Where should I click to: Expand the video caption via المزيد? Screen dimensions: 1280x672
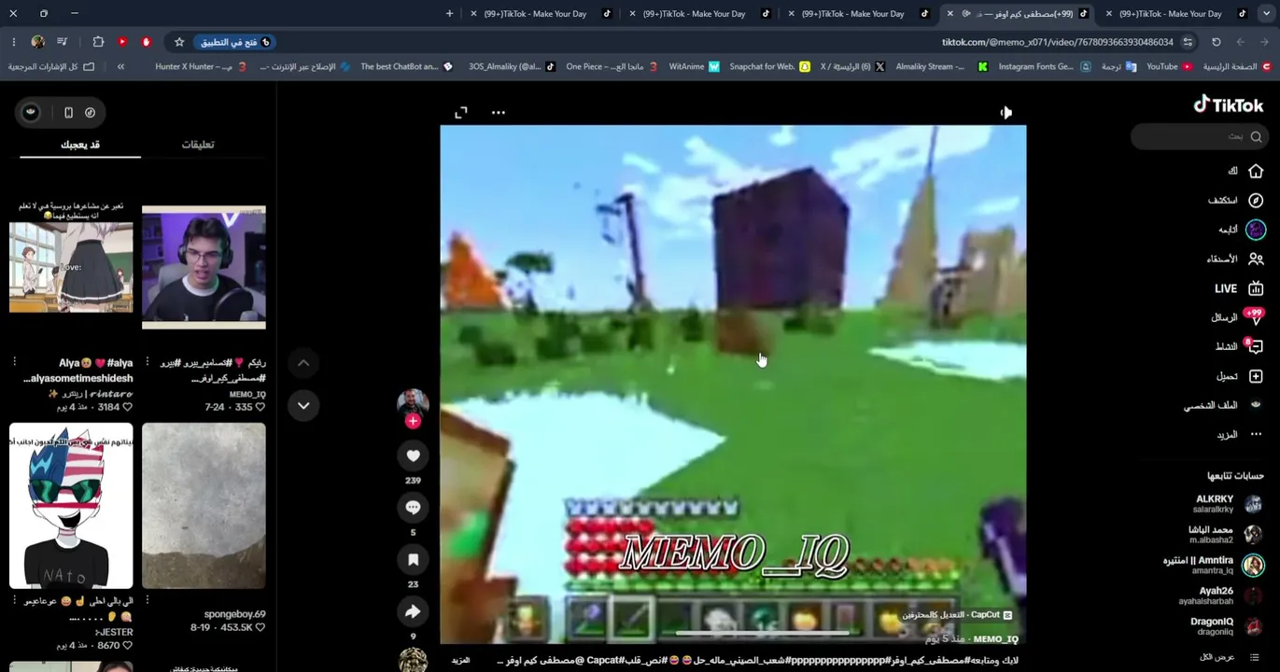click(460, 661)
